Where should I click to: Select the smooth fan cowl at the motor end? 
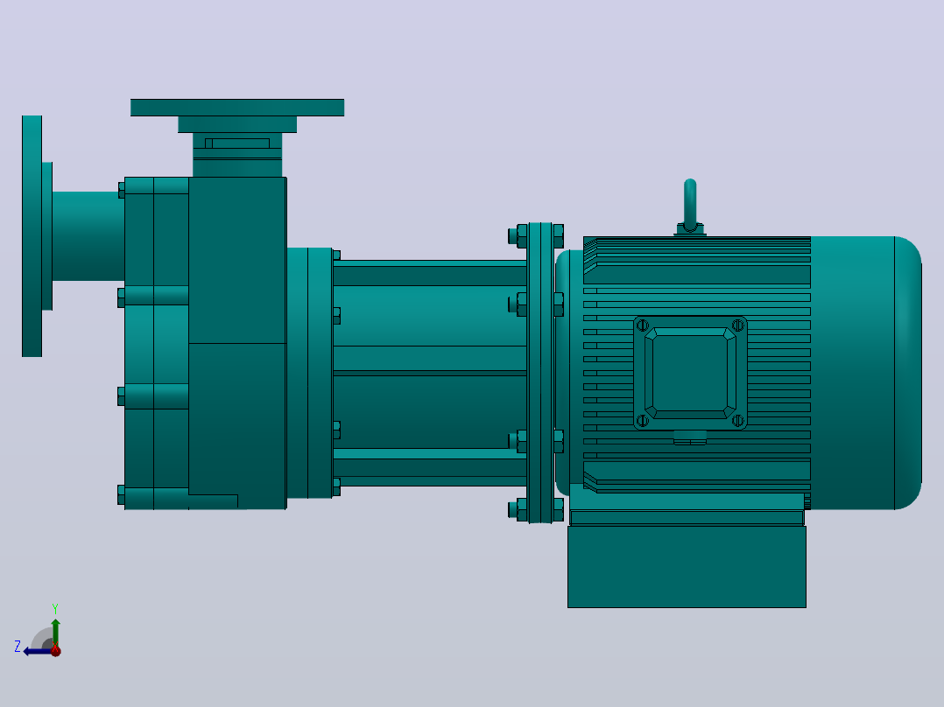(866, 373)
